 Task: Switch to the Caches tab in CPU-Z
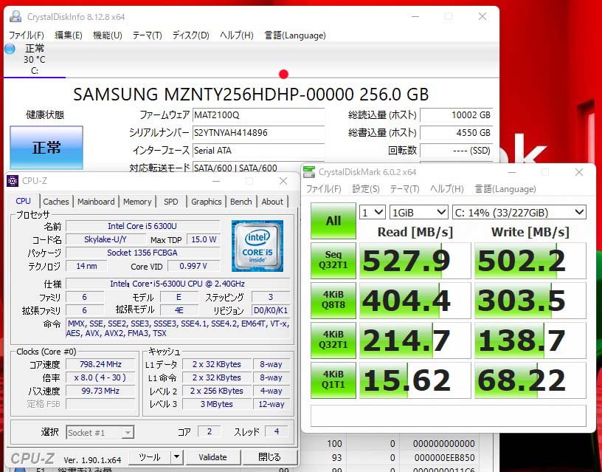(x=56, y=202)
